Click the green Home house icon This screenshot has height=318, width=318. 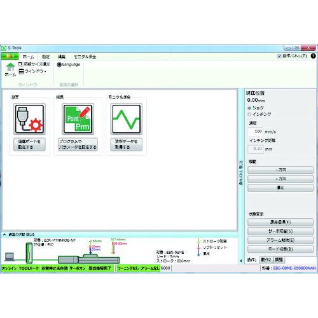10,67
